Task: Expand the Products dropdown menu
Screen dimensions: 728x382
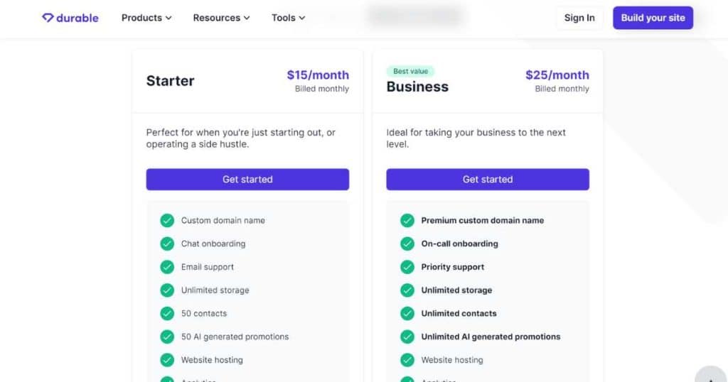Action: coord(146,18)
